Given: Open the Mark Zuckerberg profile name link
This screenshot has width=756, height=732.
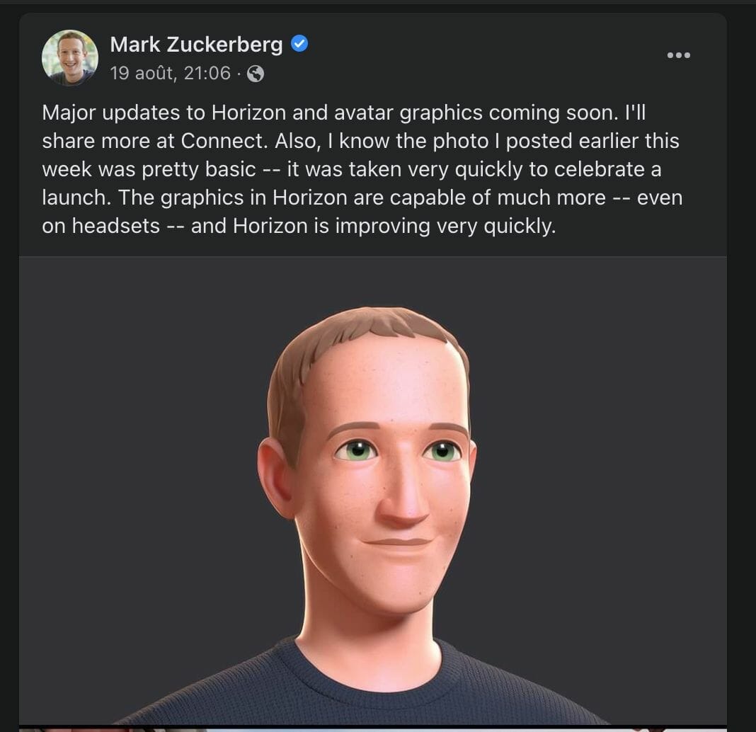Looking at the screenshot, I should point(196,45).
